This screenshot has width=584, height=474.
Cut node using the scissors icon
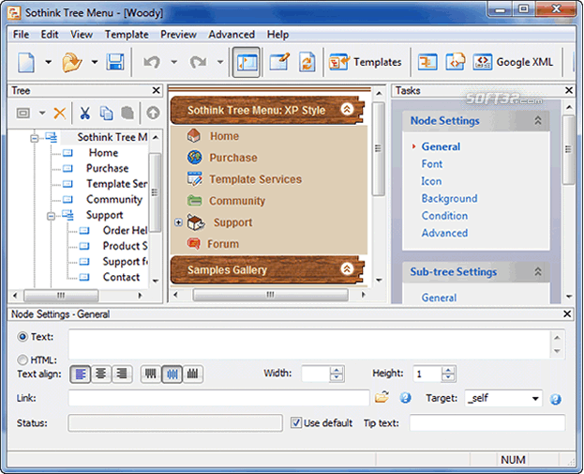[85, 113]
